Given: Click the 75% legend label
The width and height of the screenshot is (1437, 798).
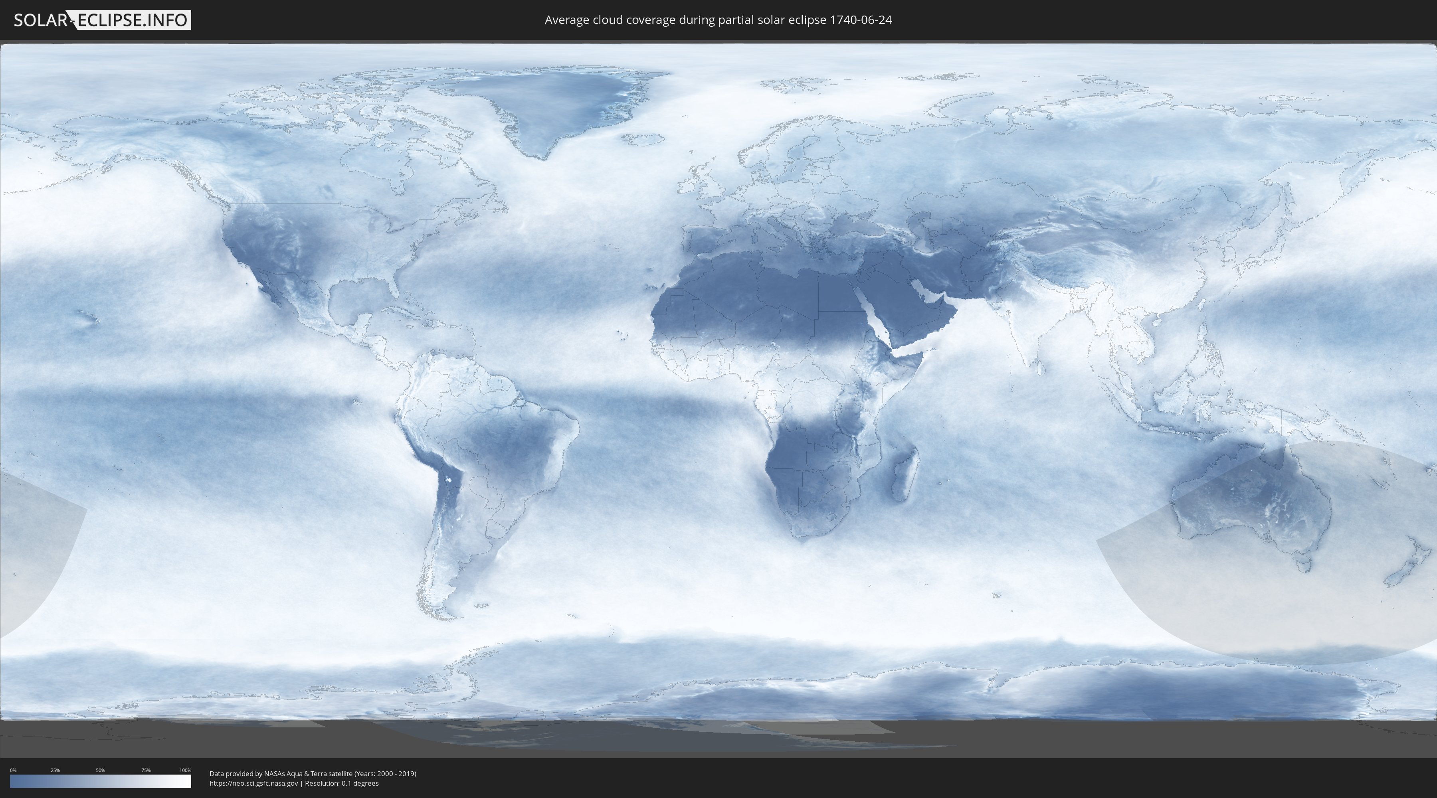Looking at the screenshot, I should tap(146, 770).
